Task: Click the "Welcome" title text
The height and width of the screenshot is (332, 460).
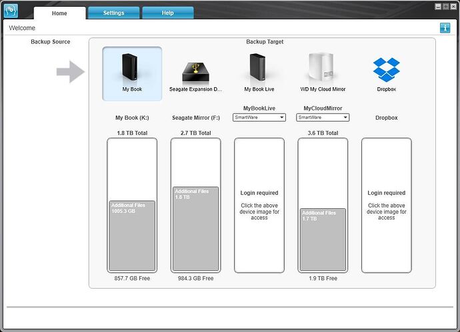Action: (22, 28)
